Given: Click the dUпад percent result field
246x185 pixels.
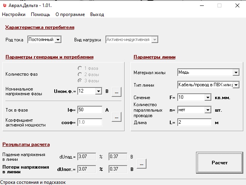Looking at the screenshot, I should [x=87, y=157].
